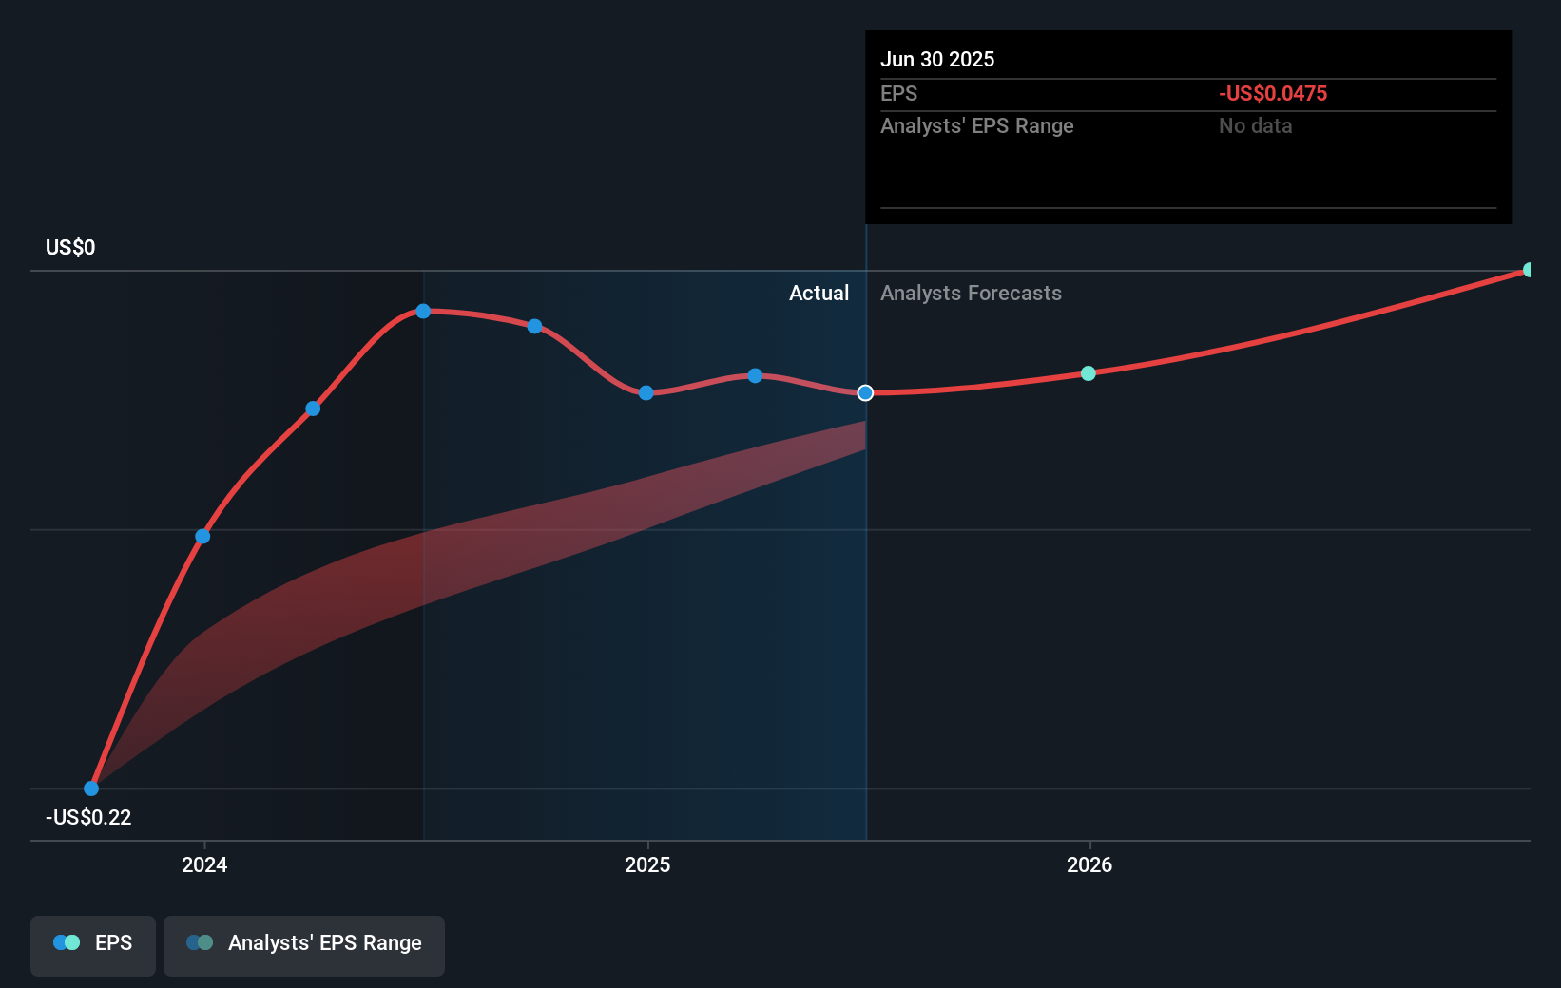
Task: Click the Analysts' EPS Range legend dot icon
Action: point(200,941)
